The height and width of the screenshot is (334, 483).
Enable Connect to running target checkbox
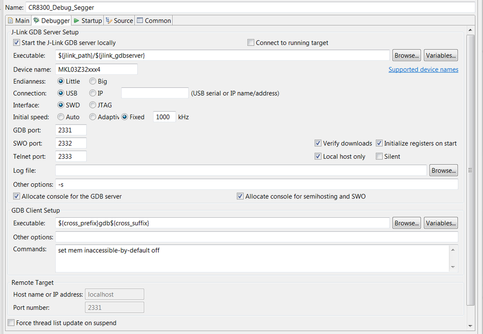click(251, 43)
